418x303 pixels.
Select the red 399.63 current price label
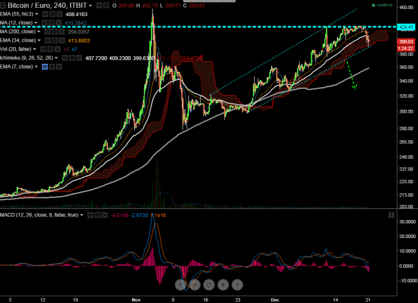(406, 42)
